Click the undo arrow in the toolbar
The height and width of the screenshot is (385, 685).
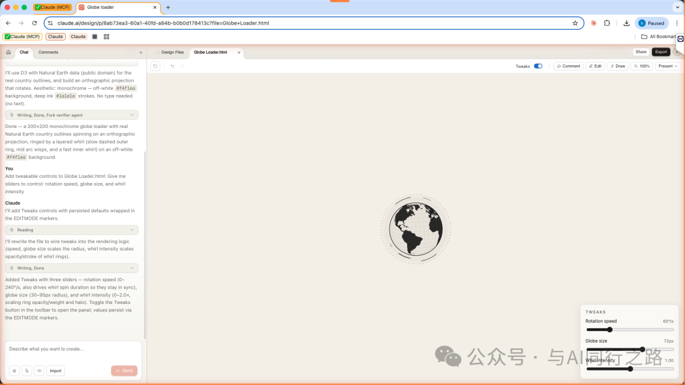pos(172,66)
